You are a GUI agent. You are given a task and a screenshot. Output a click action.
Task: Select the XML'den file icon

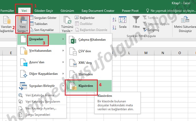pos(73,63)
